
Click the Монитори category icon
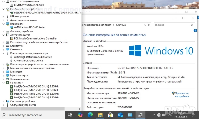click(x=7, y=72)
